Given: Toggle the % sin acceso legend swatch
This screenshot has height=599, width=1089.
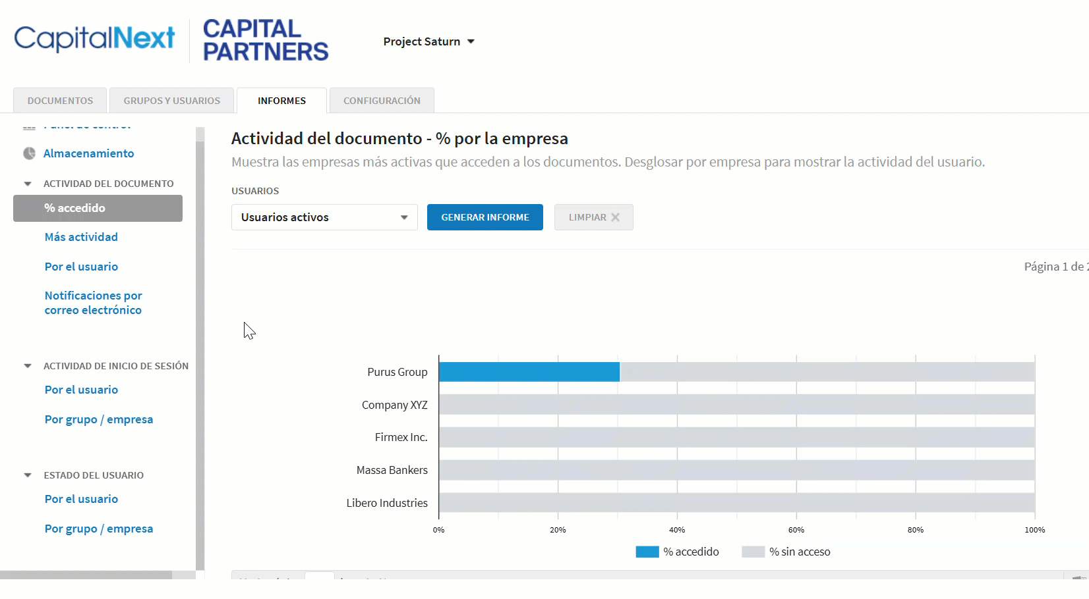Looking at the screenshot, I should point(753,552).
